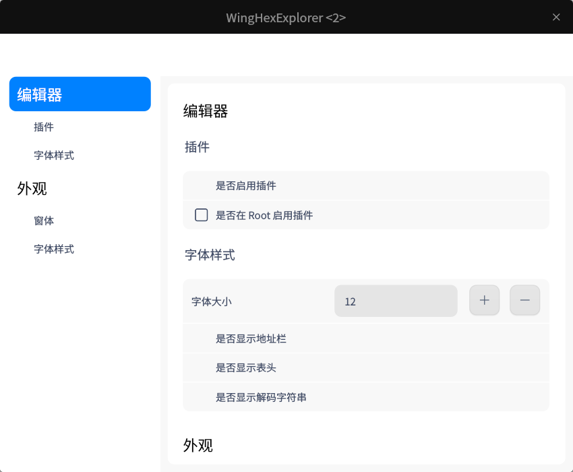This screenshot has height=472, width=573.
Task: Click the 字体大小 label text
Action: pyautogui.click(x=212, y=301)
